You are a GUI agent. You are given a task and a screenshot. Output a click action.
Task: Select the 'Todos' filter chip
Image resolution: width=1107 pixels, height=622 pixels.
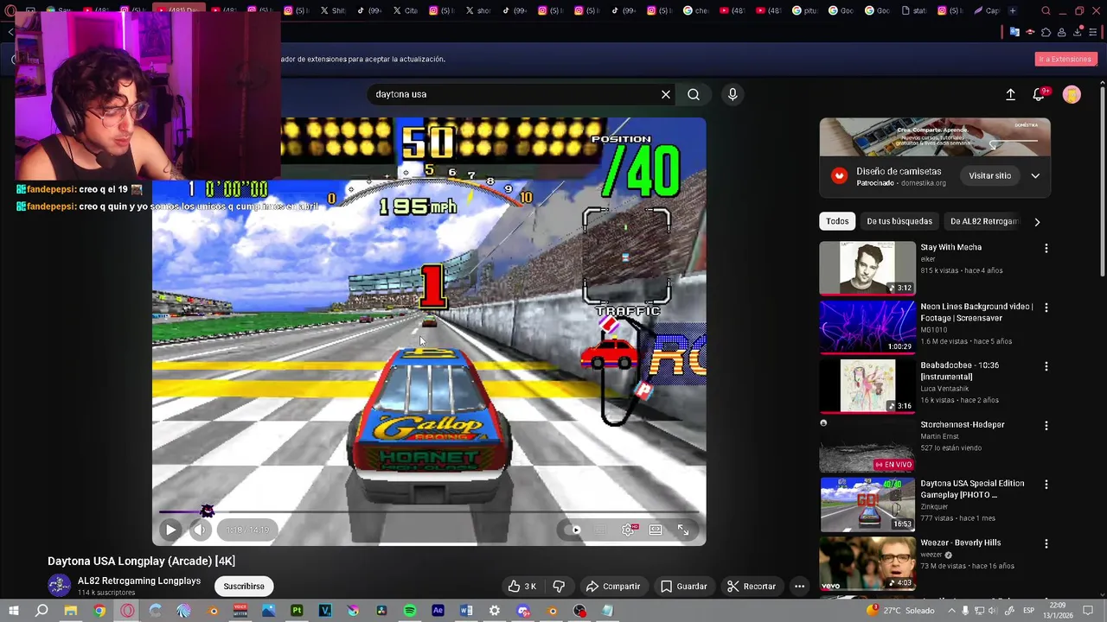coord(837,221)
